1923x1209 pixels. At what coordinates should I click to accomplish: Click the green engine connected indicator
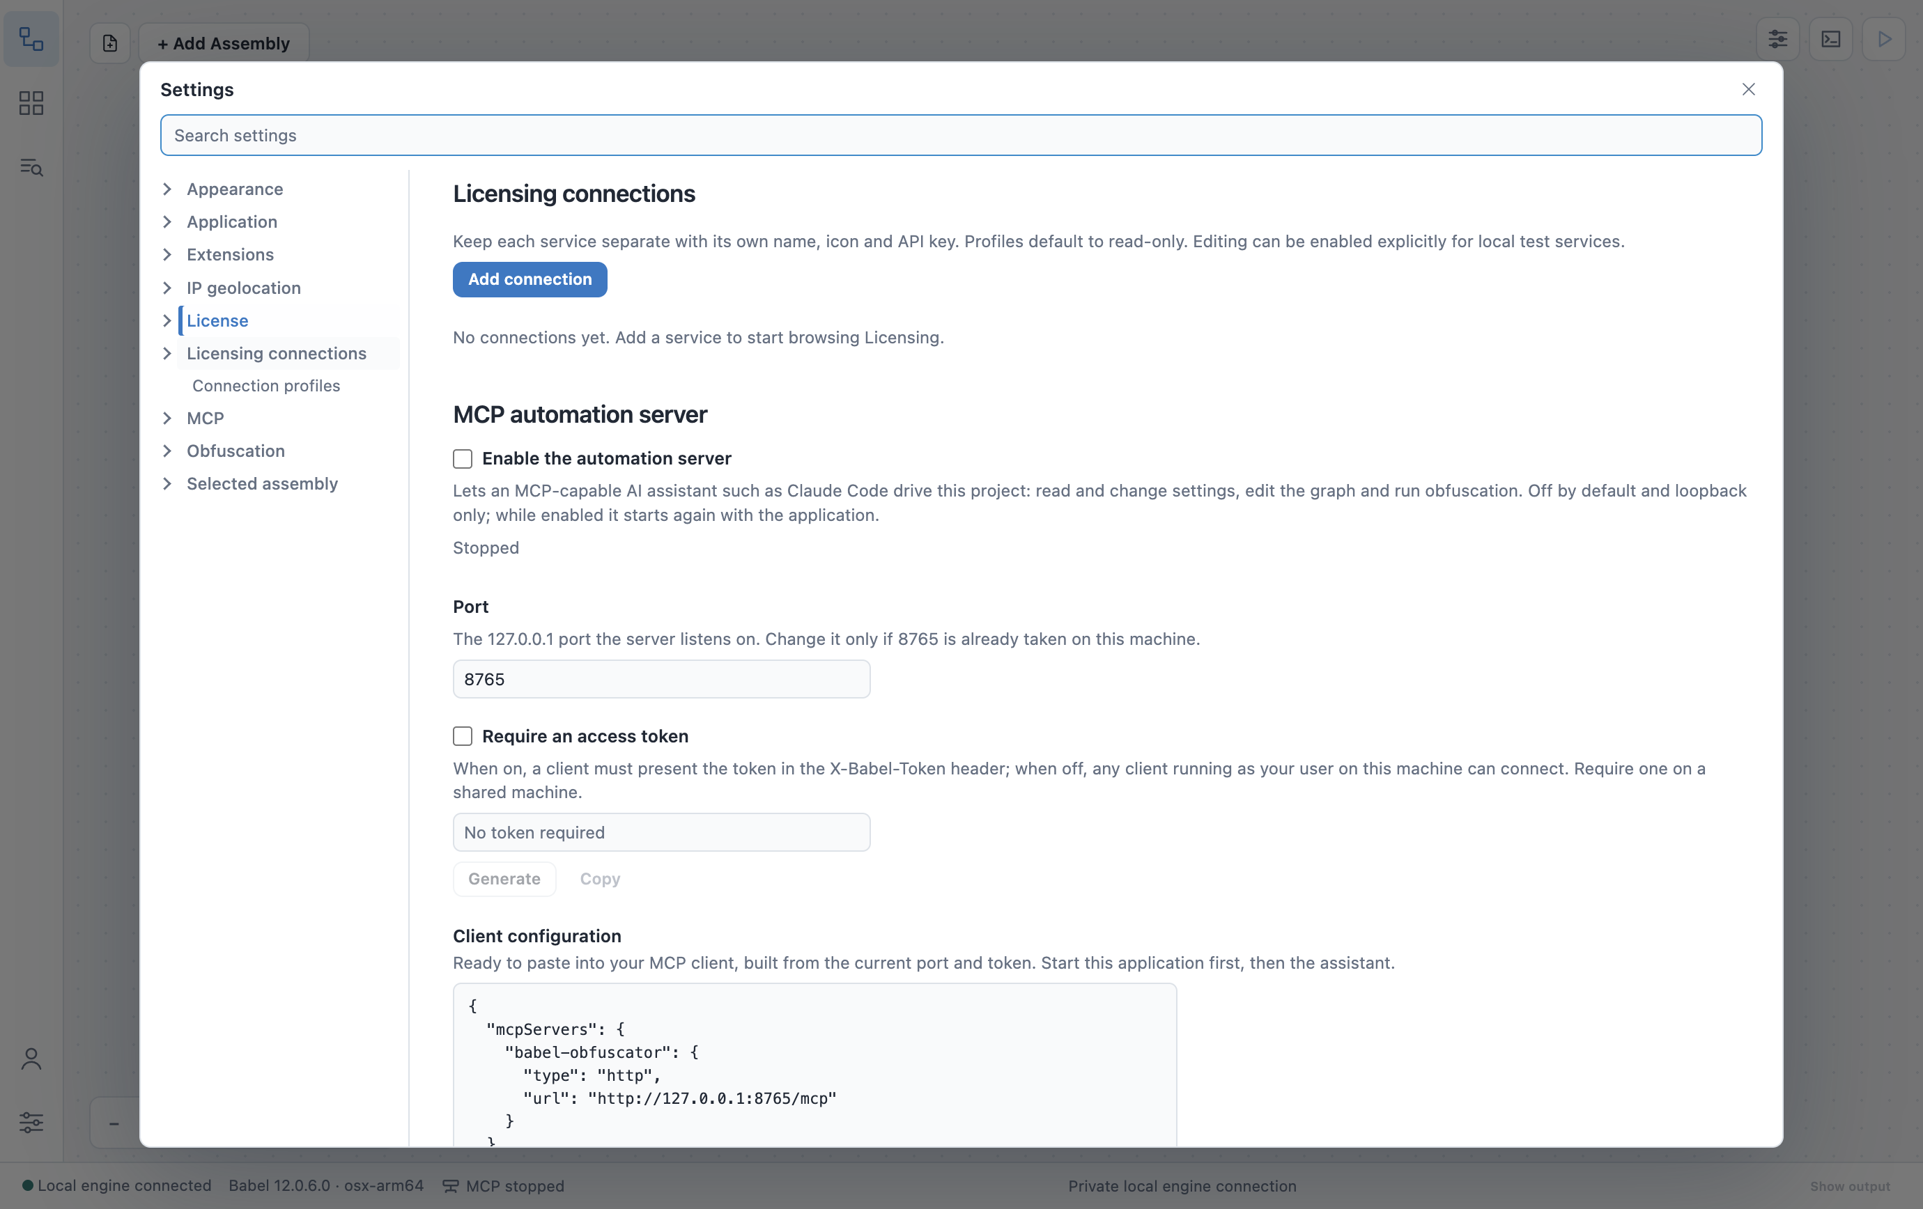pos(28,1185)
